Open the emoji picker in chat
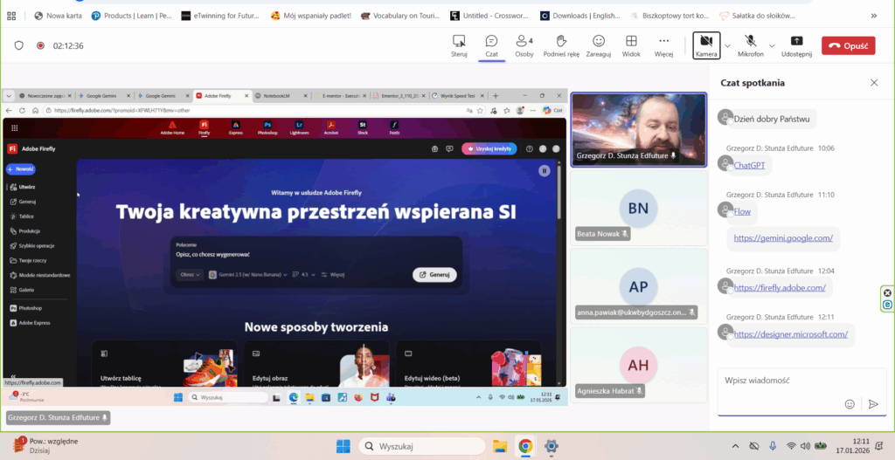The width and height of the screenshot is (895, 460). [850, 404]
